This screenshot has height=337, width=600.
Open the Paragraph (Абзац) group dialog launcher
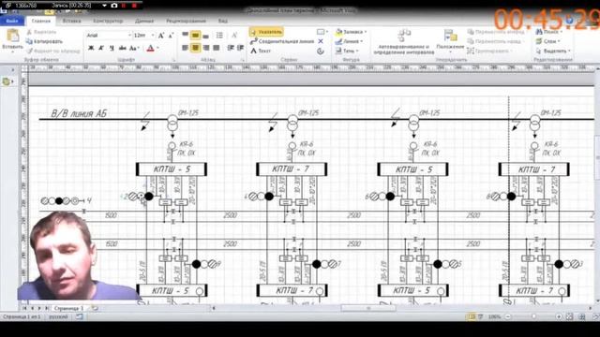[x=243, y=60]
